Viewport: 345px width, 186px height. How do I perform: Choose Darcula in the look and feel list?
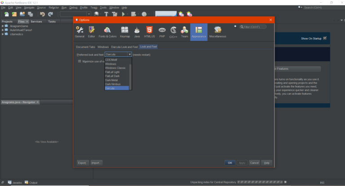pos(117,88)
